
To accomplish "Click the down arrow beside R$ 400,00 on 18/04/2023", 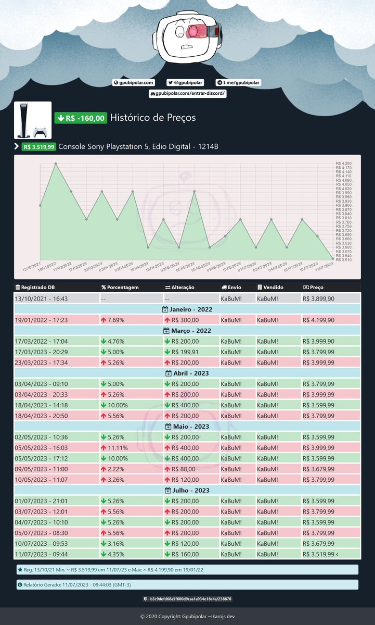I will [x=167, y=405].
